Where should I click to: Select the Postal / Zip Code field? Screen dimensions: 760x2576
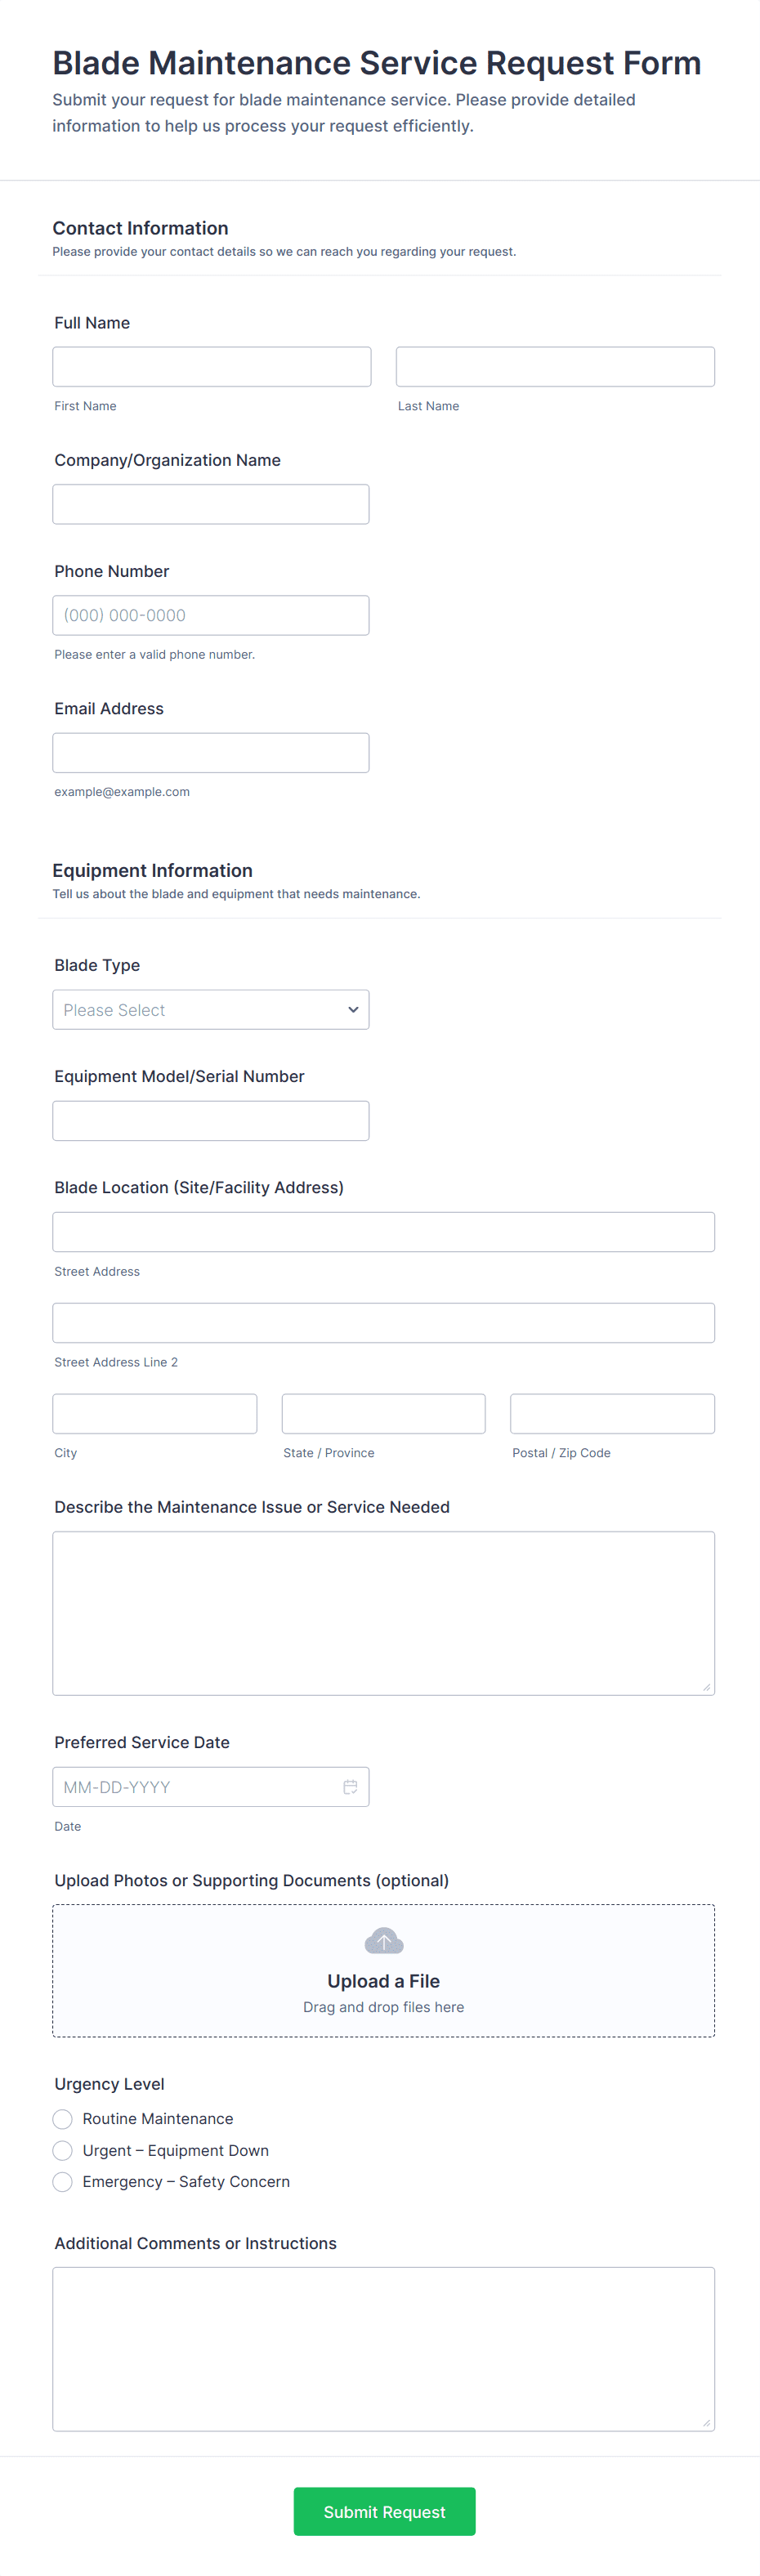point(612,1413)
